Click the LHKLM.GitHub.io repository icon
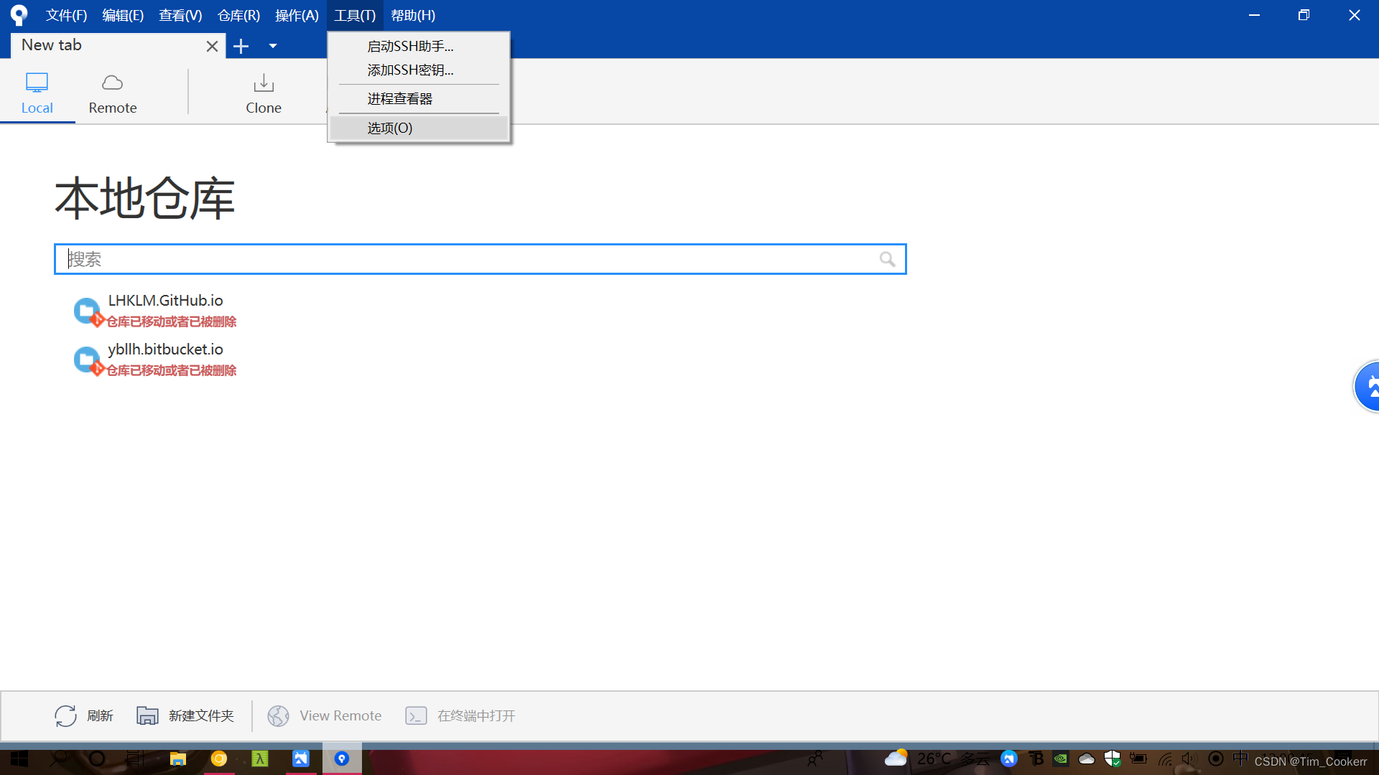The image size is (1379, 775). [87, 311]
